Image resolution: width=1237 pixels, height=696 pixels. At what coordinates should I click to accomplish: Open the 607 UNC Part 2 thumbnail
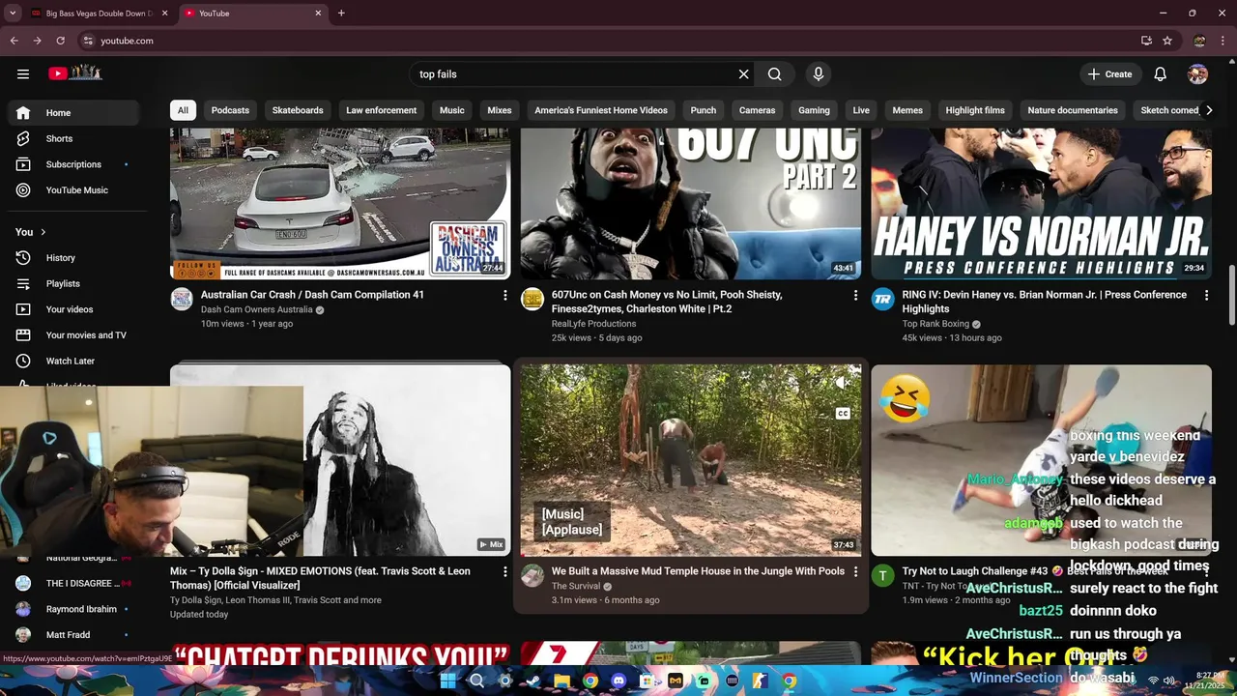691,203
